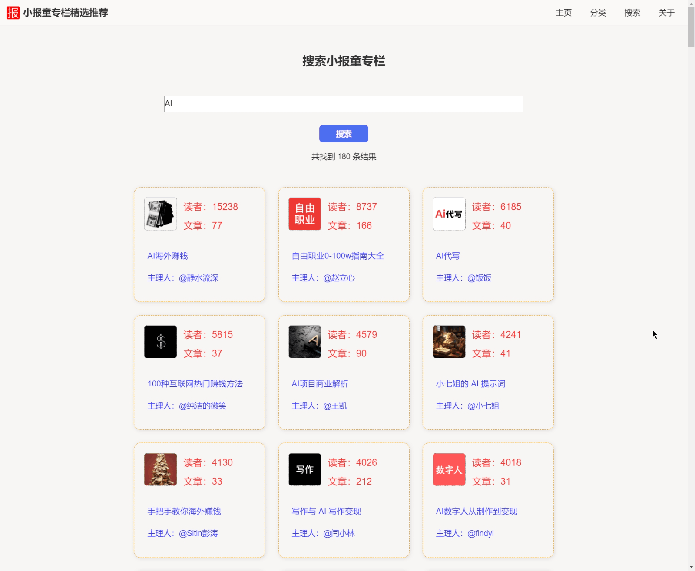
Task: Open 小七姐的 AI 提示词 column
Action: click(x=471, y=384)
